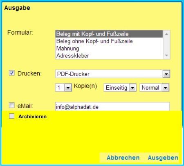Enable the eMail checkbox
Viewport: 184px width, 166px height.
click(x=12, y=105)
